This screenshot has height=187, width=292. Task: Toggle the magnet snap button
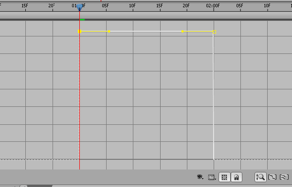point(237,177)
